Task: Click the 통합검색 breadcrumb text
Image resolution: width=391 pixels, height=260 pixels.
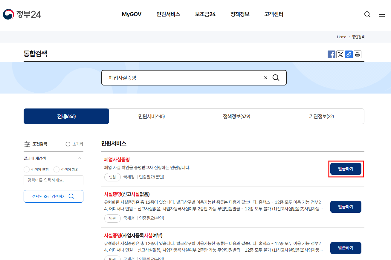Action: (358, 37)
